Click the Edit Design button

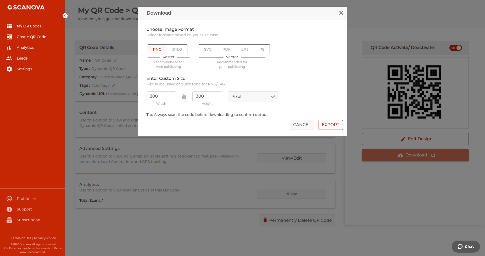pos(415,139)
